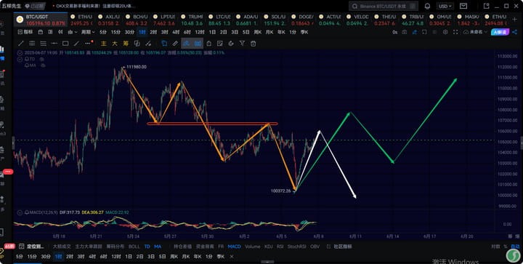Take a chart screenshot with camera icon
Image resolution: width=523 pixels, height=264 pixels.
coord(405,32)
